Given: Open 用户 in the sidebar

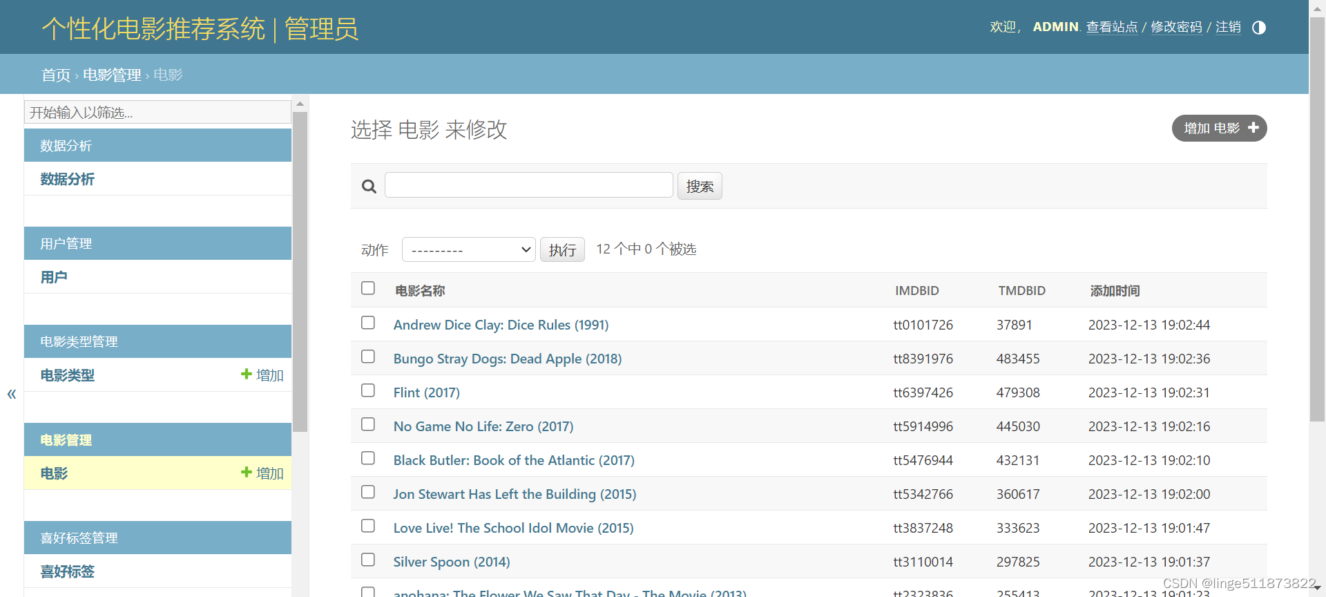Looking at the screenshot, I should click(54, 277).
